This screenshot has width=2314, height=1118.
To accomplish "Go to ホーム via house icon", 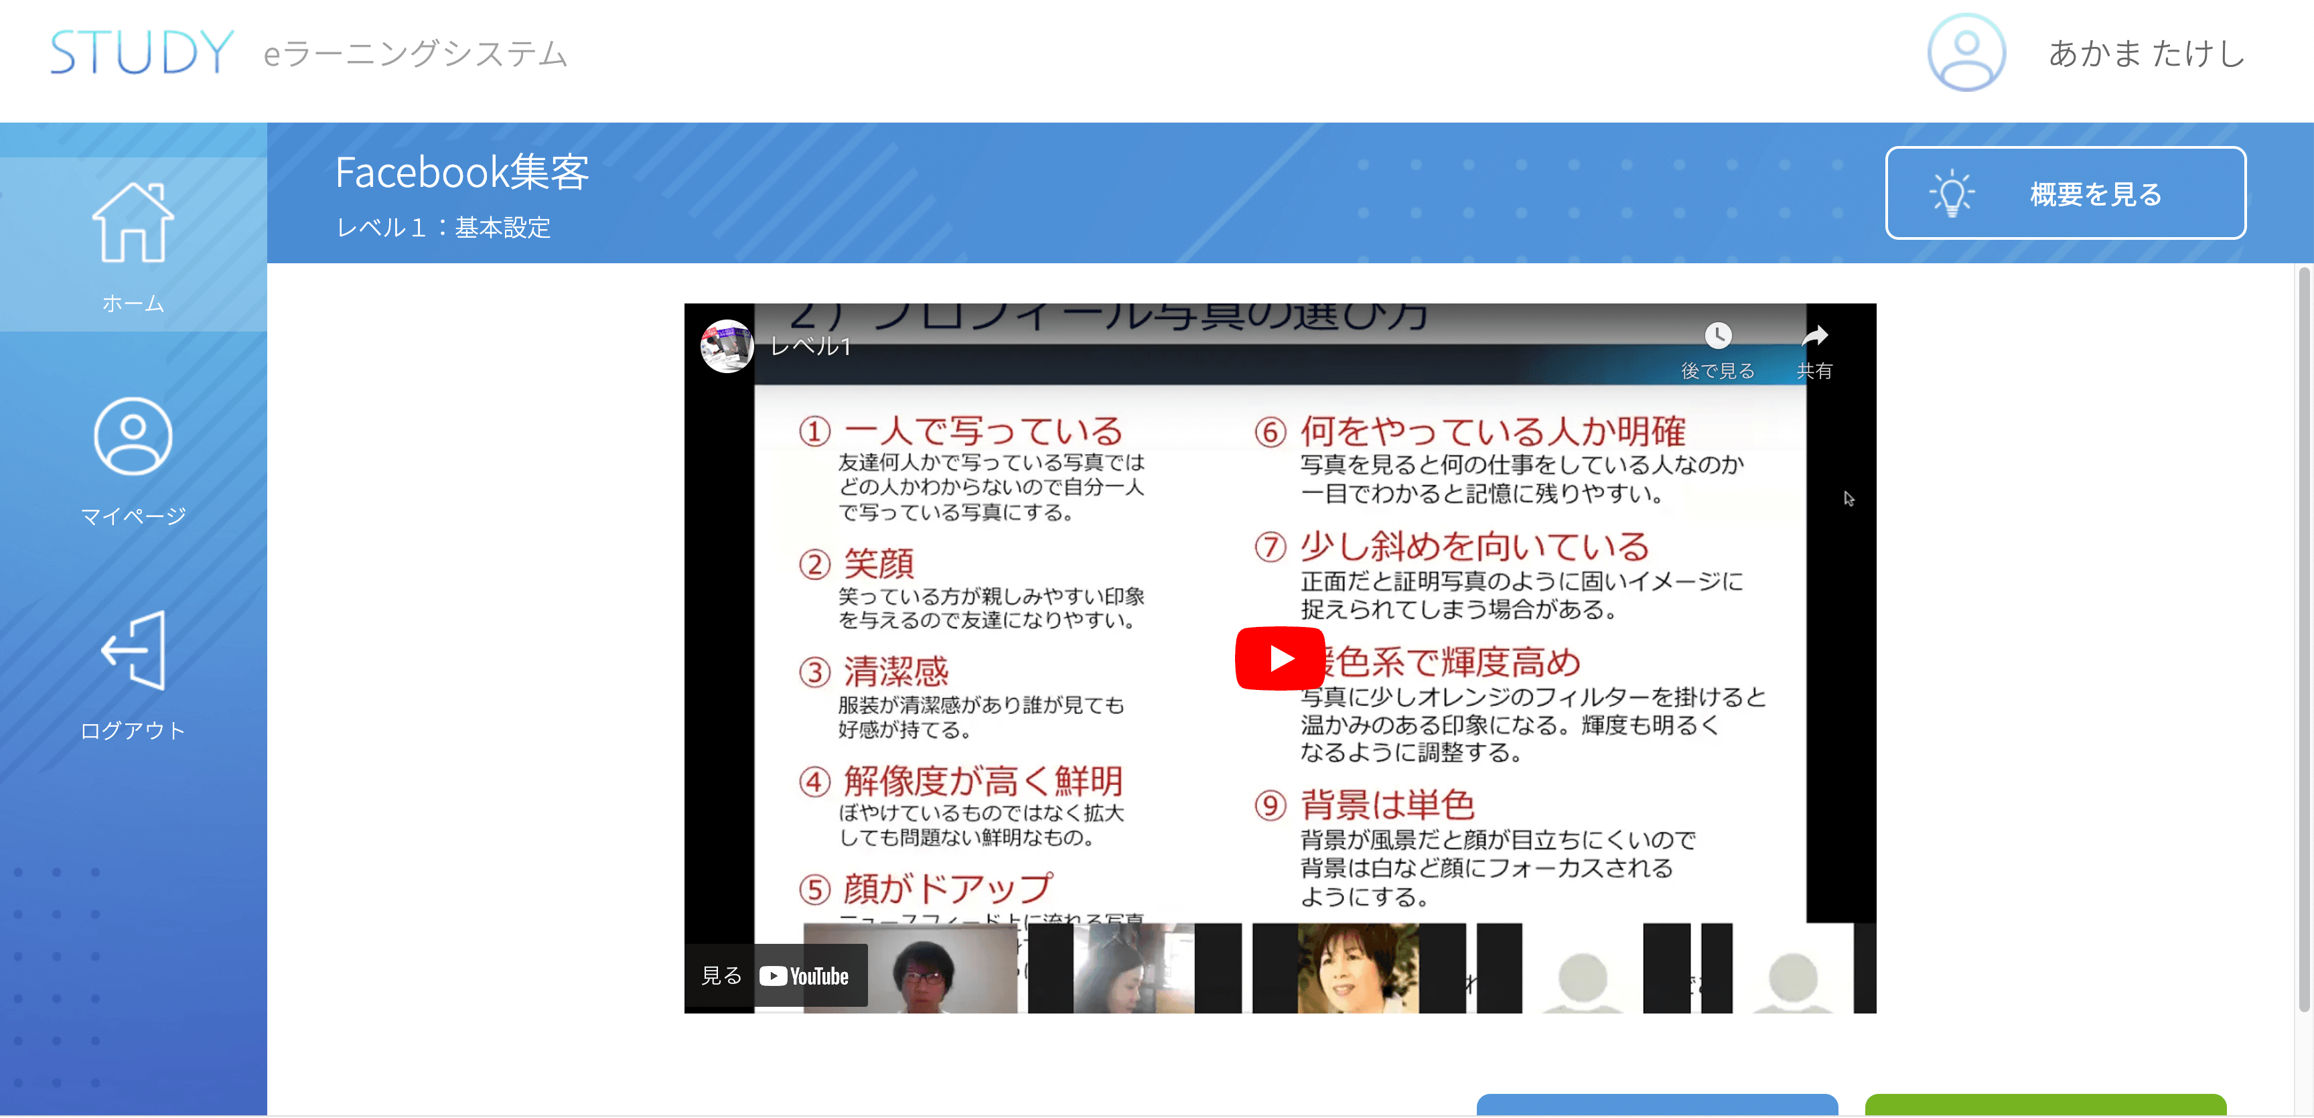I will (133, 222).
